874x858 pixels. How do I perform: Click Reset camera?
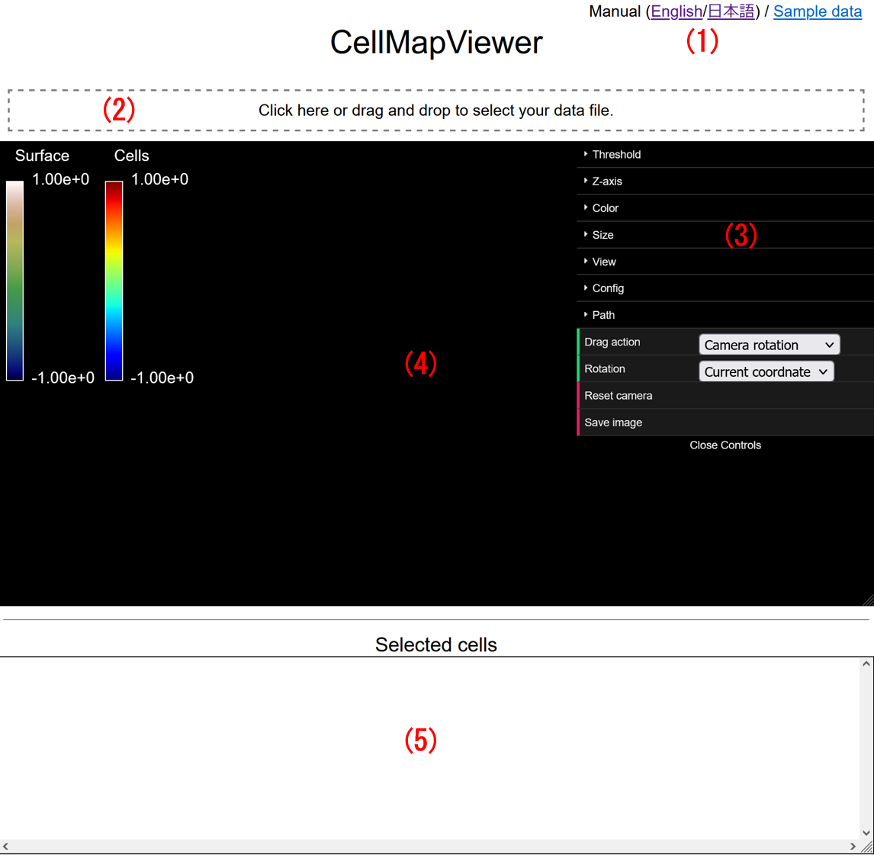click(x=618, y=395)
